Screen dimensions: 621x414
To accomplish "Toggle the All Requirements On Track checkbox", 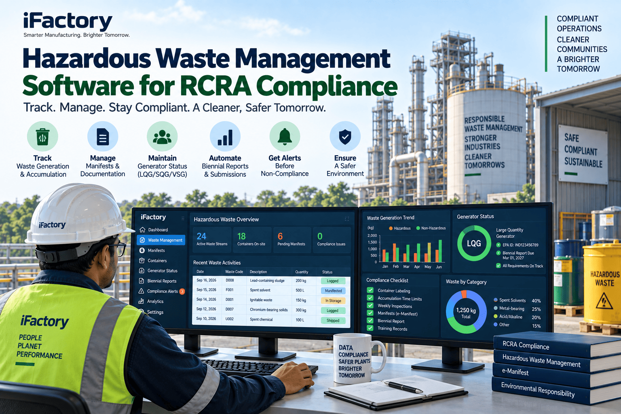I will [x=498, y=266].
